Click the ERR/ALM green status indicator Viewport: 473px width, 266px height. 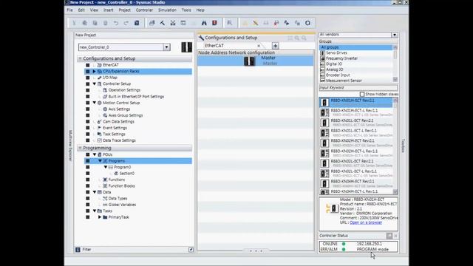pos(344,250)
